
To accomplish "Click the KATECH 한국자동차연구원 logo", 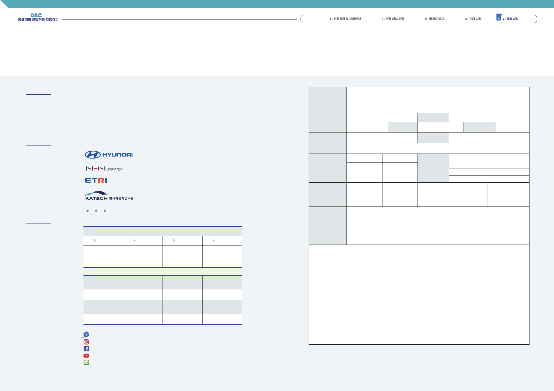I will [109, 196].
